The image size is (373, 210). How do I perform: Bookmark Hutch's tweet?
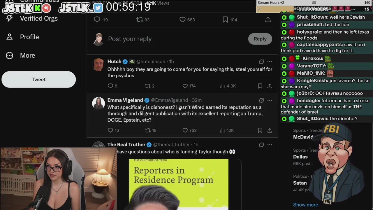coord(260,86)
